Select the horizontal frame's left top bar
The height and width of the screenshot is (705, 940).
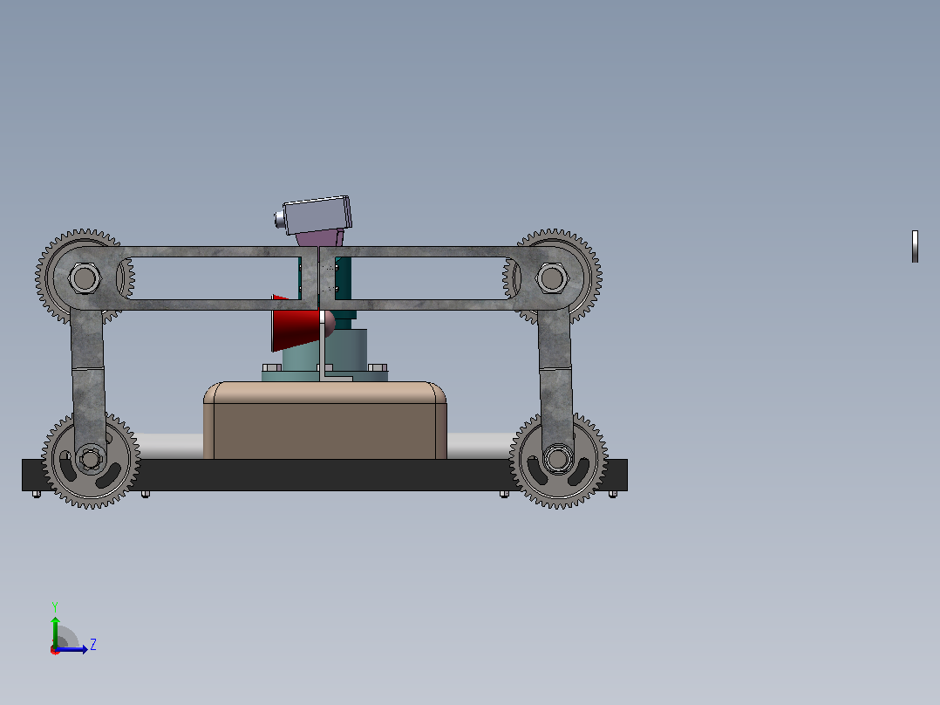click(216, 251)
